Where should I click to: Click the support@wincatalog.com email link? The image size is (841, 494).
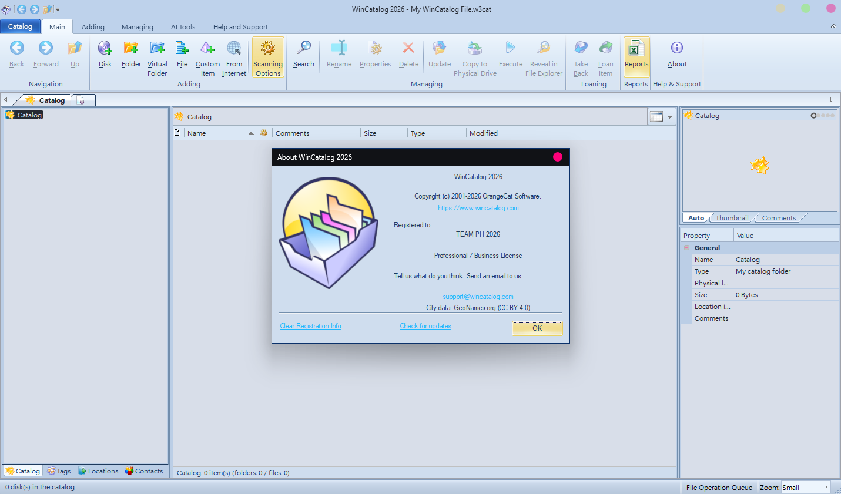tap(478, 297)
